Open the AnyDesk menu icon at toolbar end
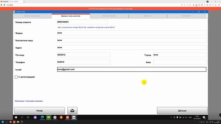Viewport: 221px width, 124px height. pos(219,5)
